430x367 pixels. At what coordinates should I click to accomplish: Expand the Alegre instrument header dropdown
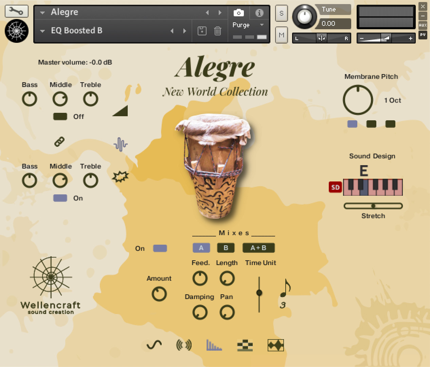pyautogui.click(x=42, y=12)
